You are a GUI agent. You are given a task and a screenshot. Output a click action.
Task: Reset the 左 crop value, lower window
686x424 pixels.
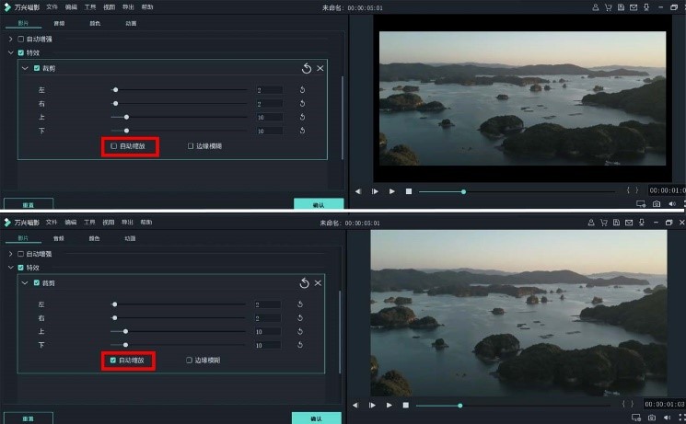(300, 304)
